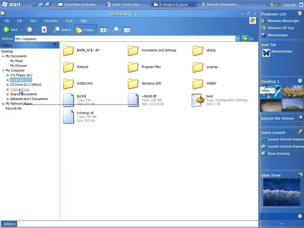Click Launch Outlook Express in Quick Launch panel
Viewport: 304px width, 228px height.
[283, 146]
